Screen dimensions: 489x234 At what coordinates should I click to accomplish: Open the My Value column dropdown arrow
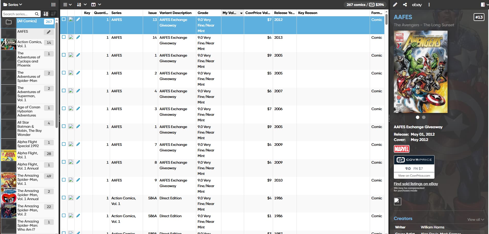[241, 13]
